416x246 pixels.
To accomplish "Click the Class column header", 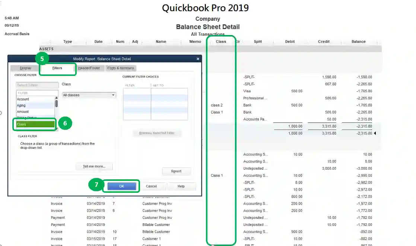I will click(221, 42).
